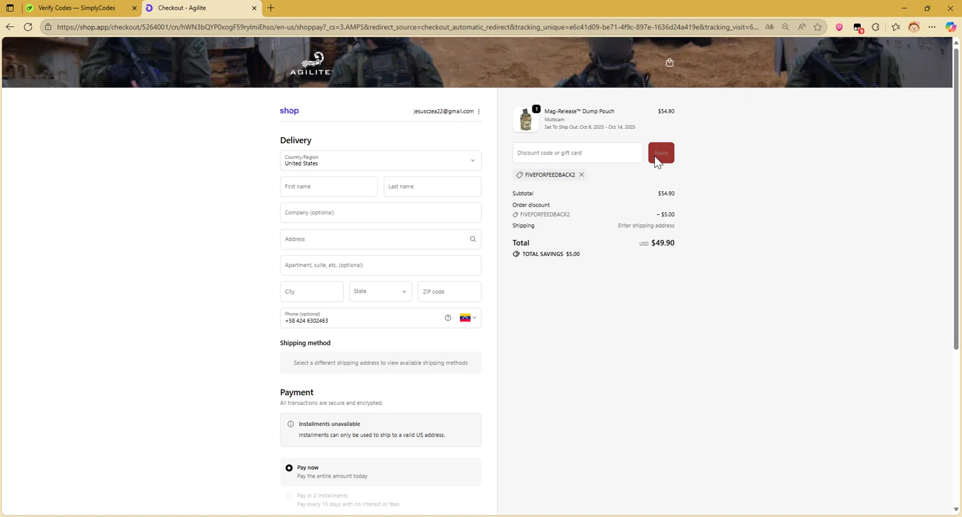This screenshot has width=962, height=517.
Task: Open the State dropdown
Action: pyautogui.click(x=380, y=292)
